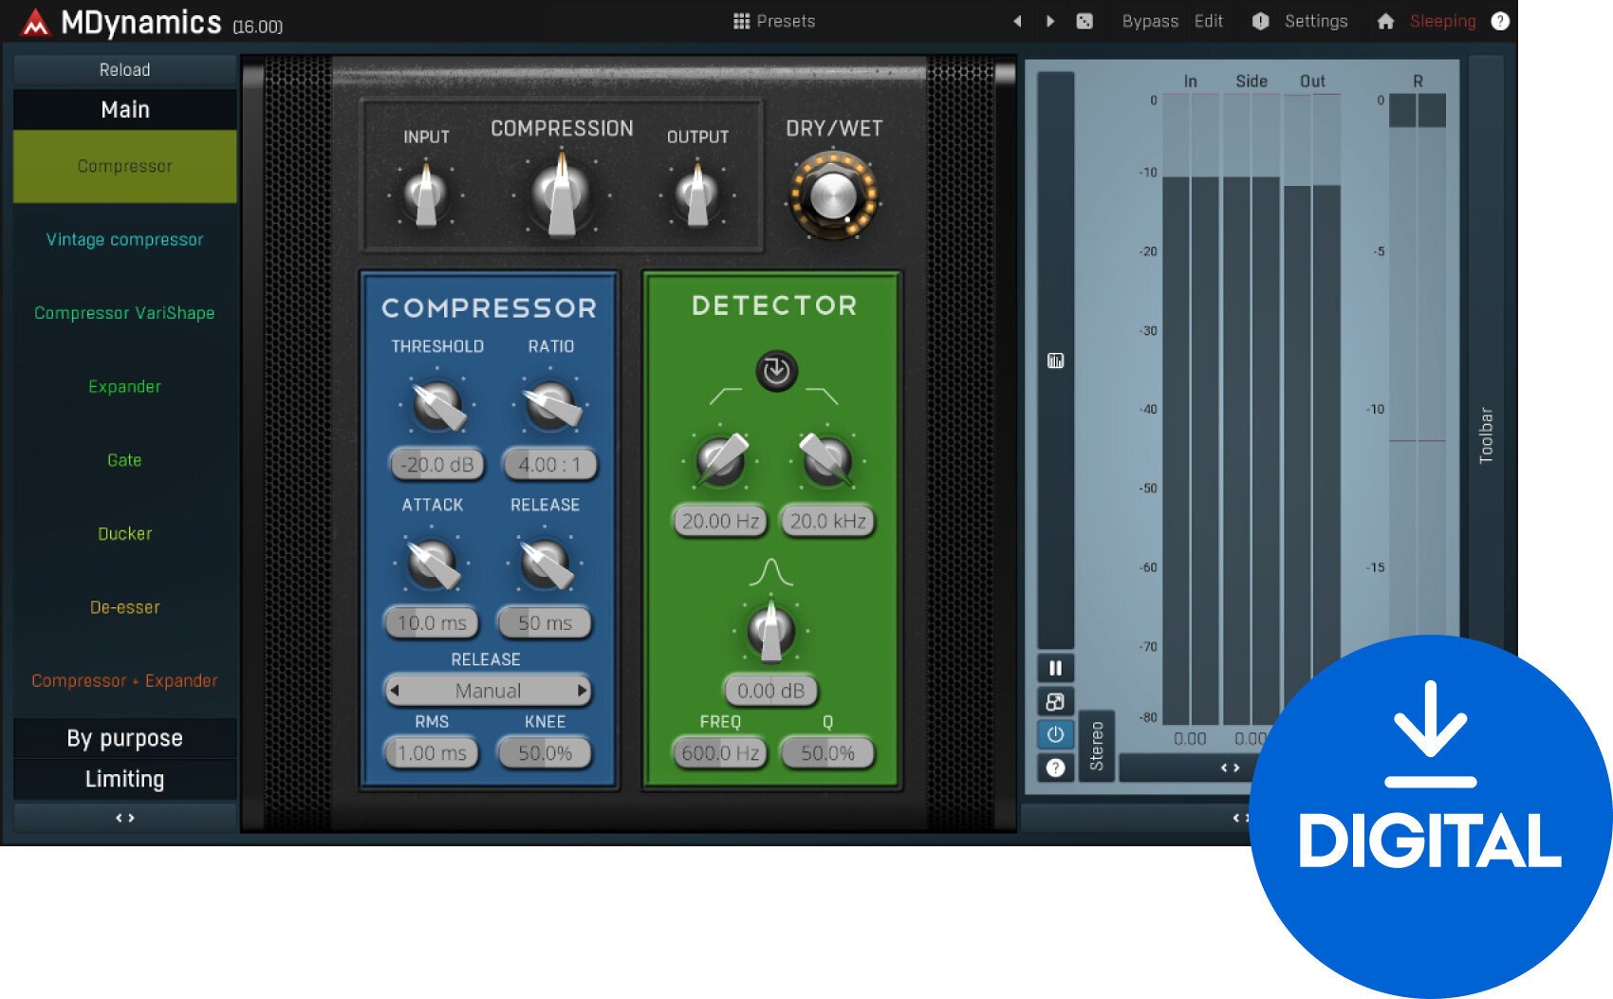1613x999 pixels.
Task: Click the home icon in top bar
Action: coord(1385,21)
